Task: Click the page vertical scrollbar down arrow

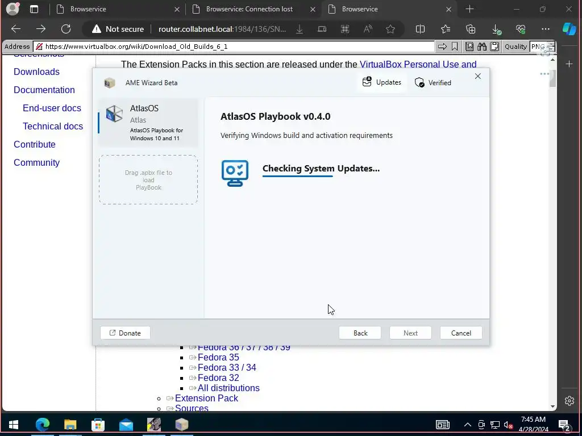Action: click(552, 406)
